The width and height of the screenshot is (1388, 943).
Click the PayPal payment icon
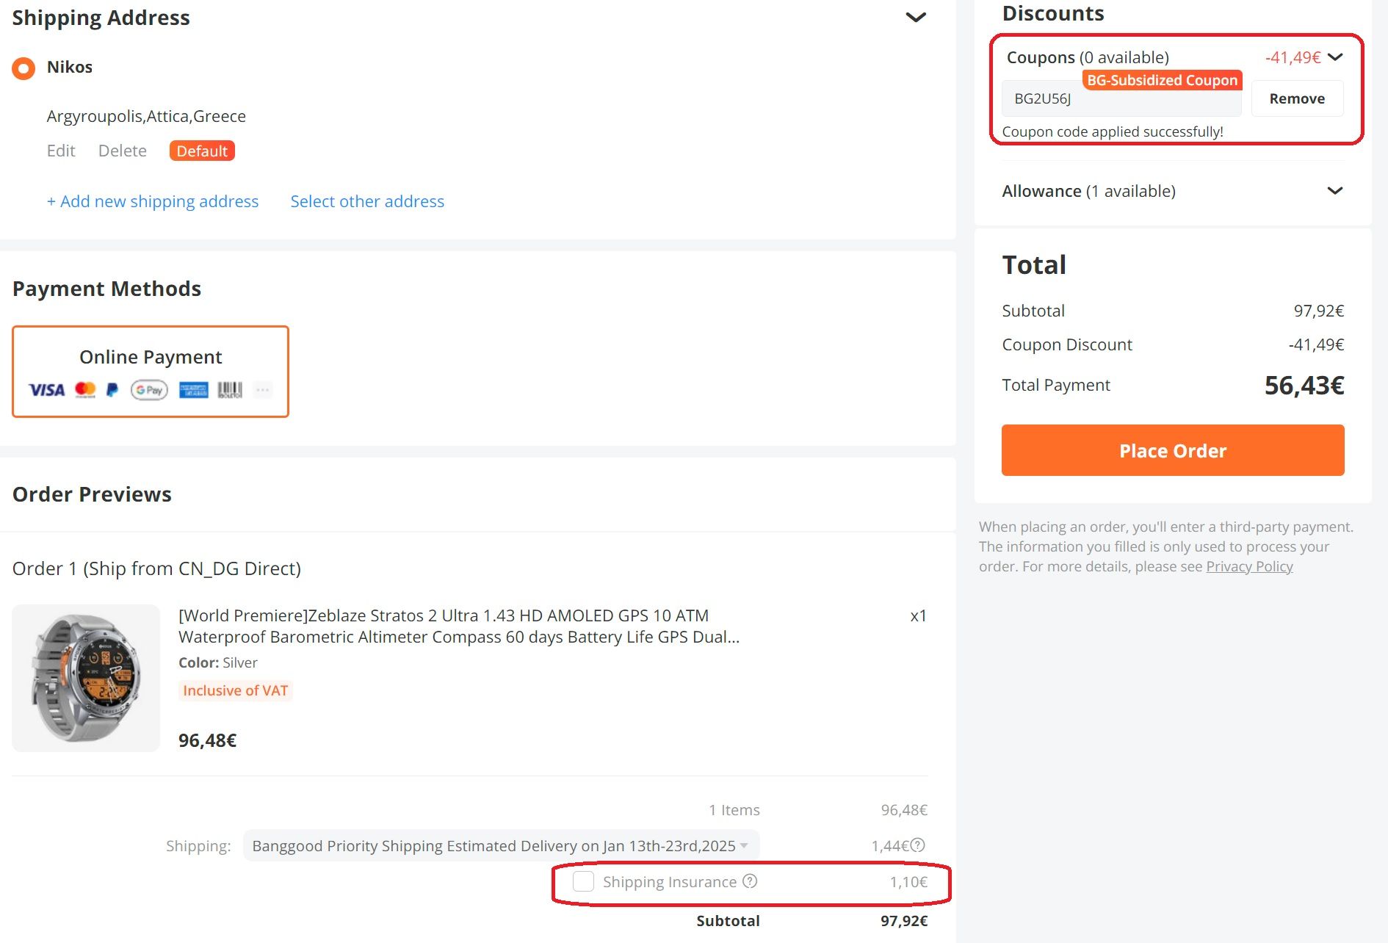[x=112, y=390]
